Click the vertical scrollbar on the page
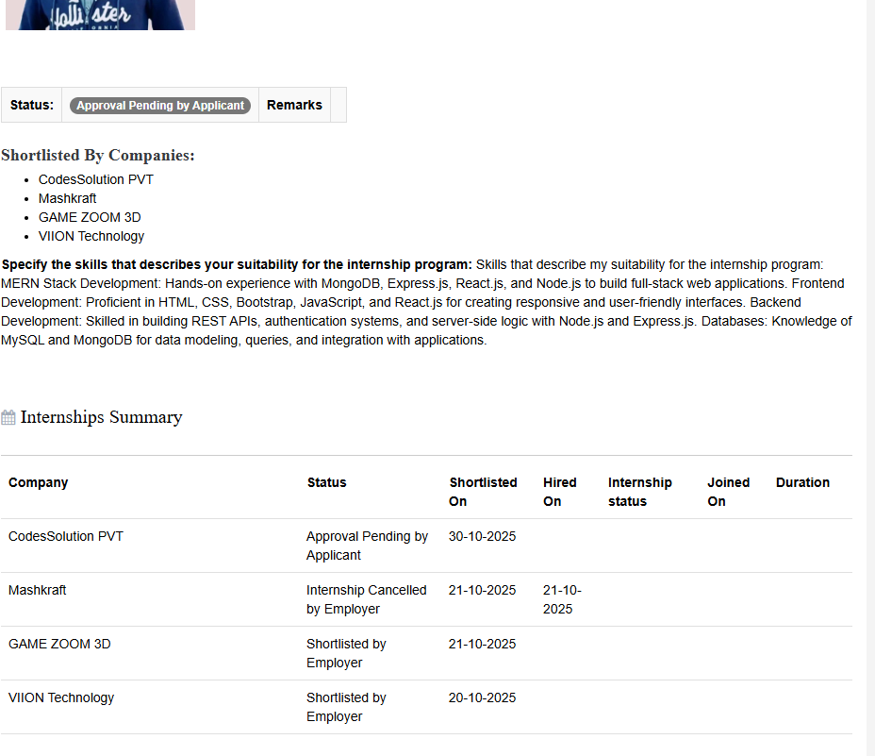The image size is (875, 756). [x=870, y=378]
